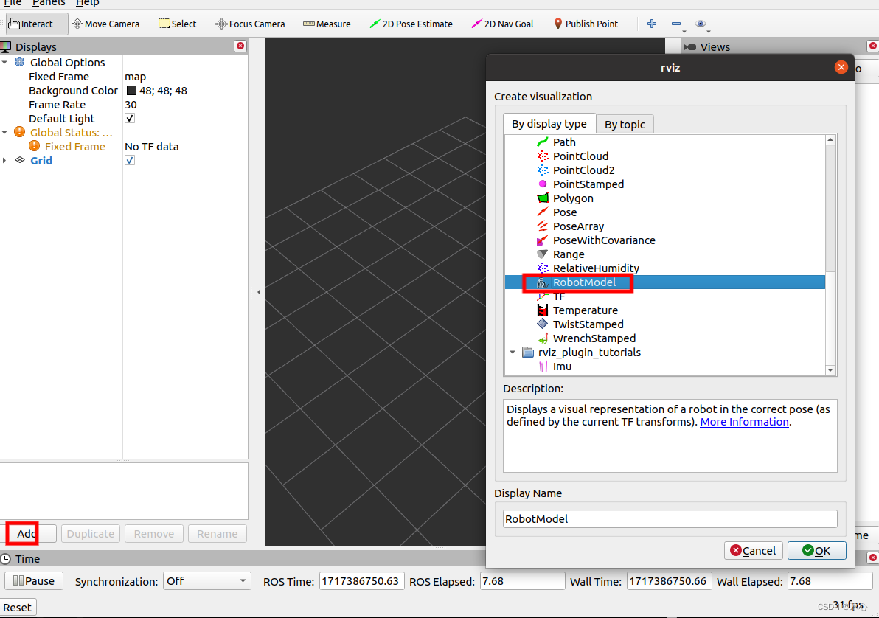
Task: Collapse the Displays panel with side arrow
Action: click(x=258, y=291)
